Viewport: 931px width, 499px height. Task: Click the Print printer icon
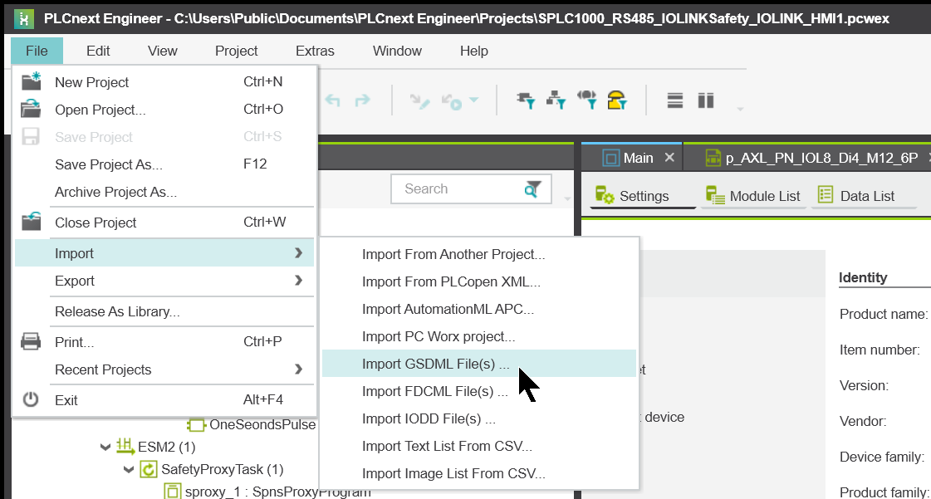coord(31,342)
